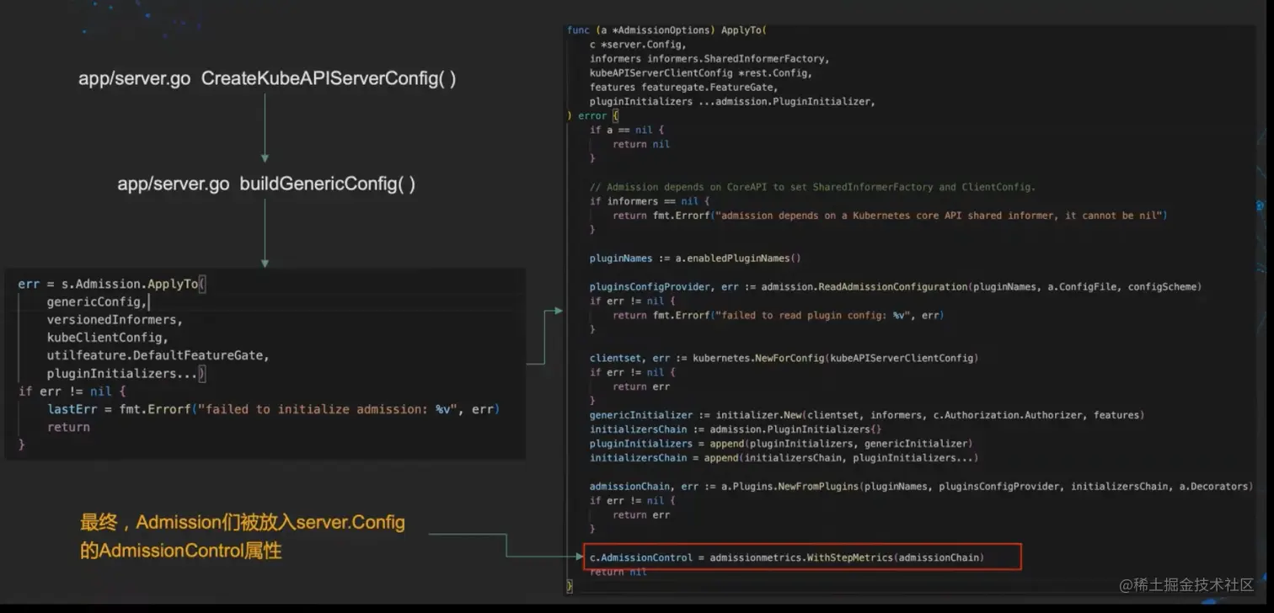
Task: Select the line 'err = s.Admission.ApplyTo('
Action: (x=111, y=284)
